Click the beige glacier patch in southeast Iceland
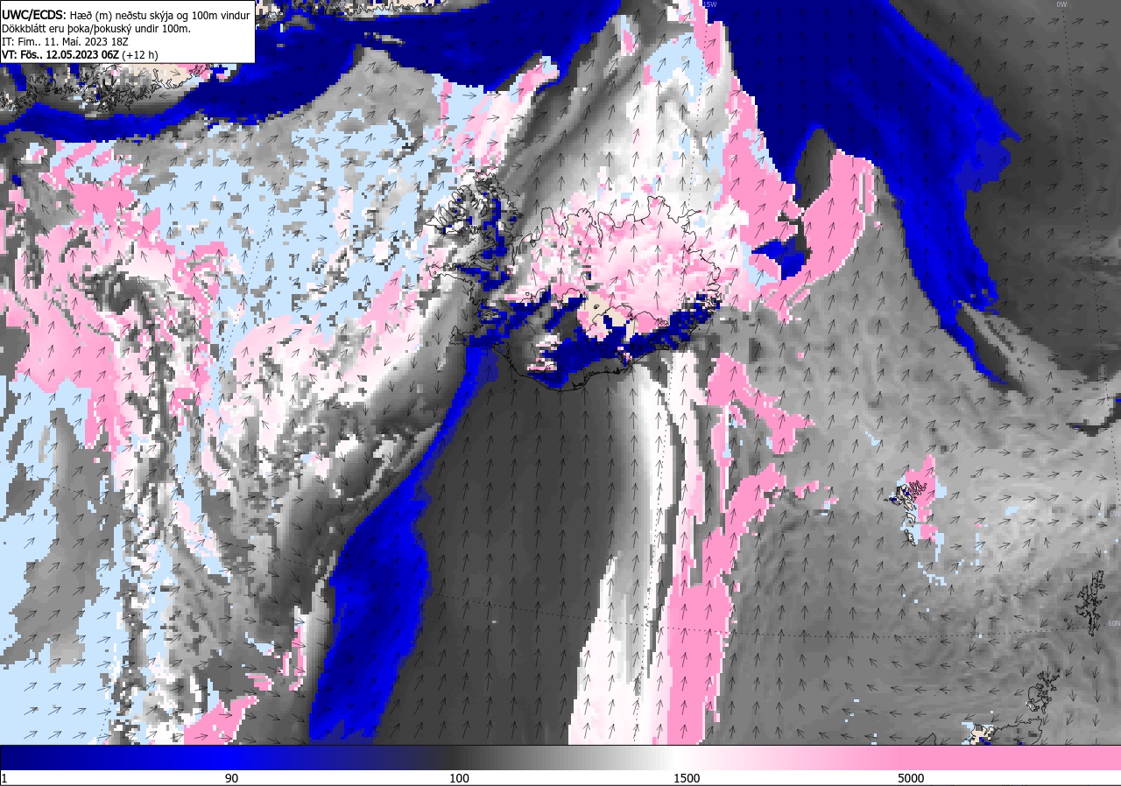The width and height of the screenshot is (1121, 786). click(x=606, y=315)
